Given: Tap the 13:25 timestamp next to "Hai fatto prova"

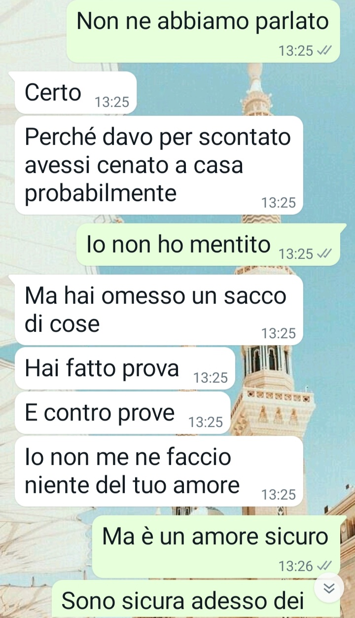Looking at the screenshot, I should (x=211, y=378).
